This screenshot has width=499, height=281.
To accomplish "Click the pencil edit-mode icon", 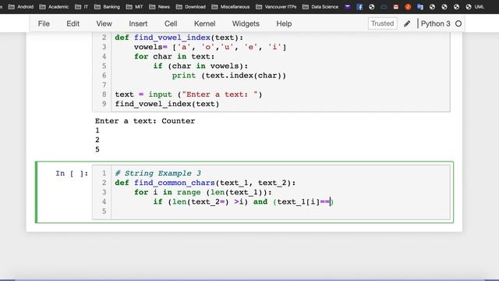I will tap(407, 23).
